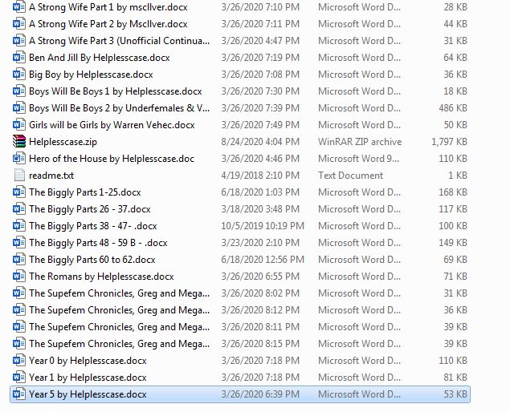510x412 pixels.
Task: Select size value '18 KB'
Action: 455,91
